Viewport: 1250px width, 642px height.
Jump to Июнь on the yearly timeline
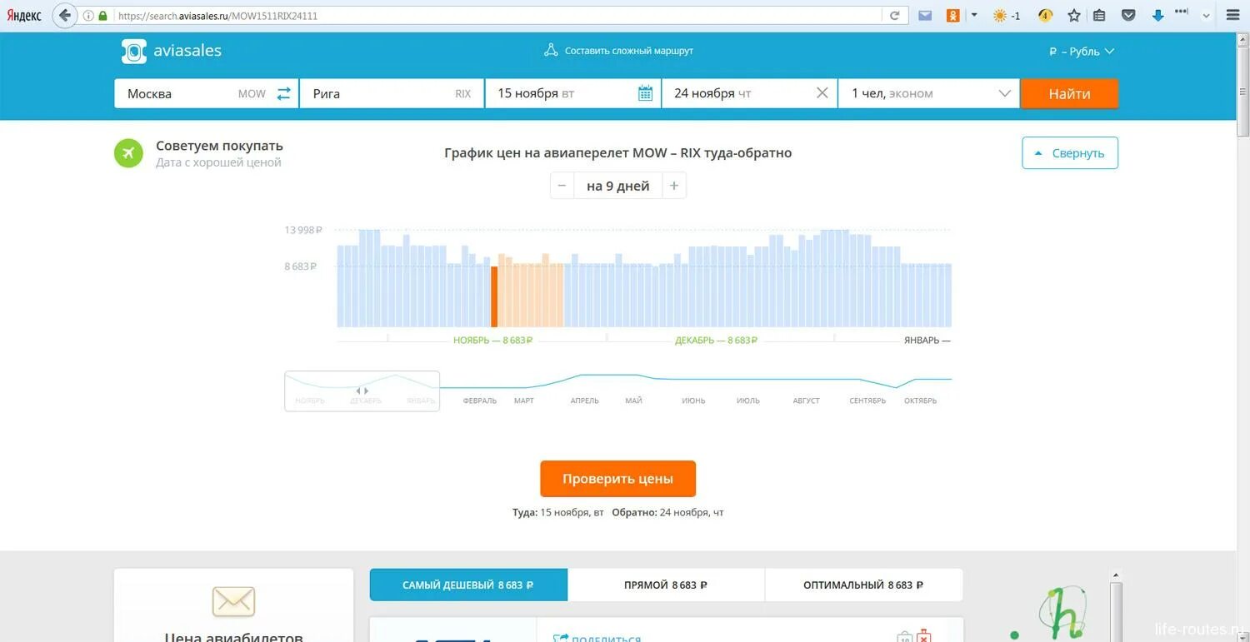(x=693, y=401)
